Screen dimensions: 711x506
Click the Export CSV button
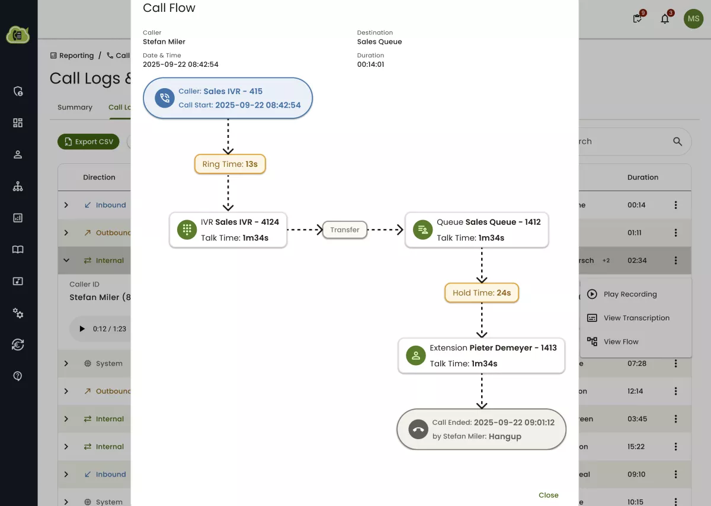point(88,142)
